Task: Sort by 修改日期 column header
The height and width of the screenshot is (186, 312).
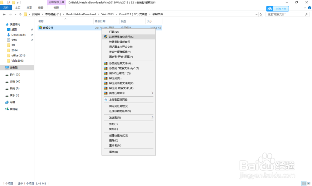Action: (x=100, y=21)
